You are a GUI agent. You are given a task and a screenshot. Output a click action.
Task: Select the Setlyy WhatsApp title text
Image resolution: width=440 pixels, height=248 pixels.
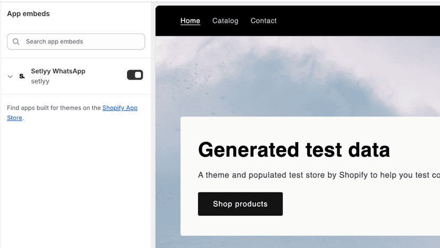[58, 71]
